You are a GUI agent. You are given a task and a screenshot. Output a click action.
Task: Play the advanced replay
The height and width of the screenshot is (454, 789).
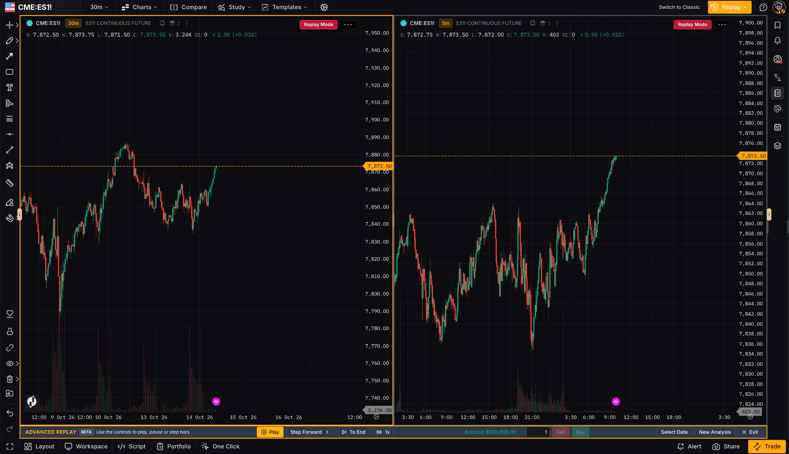click(x=270, y=432)
